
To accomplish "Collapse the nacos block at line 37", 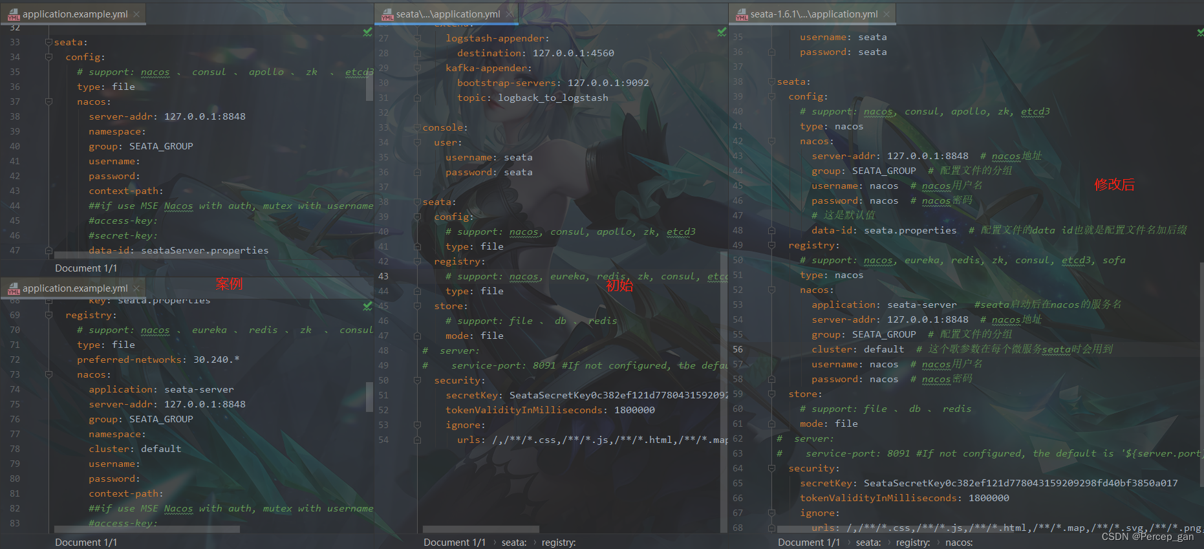I will (48, 102).
